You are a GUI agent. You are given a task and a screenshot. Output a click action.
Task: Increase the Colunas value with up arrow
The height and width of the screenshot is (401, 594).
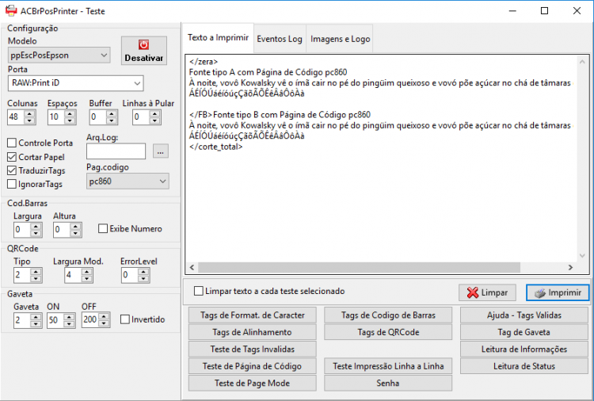(30, 113)
